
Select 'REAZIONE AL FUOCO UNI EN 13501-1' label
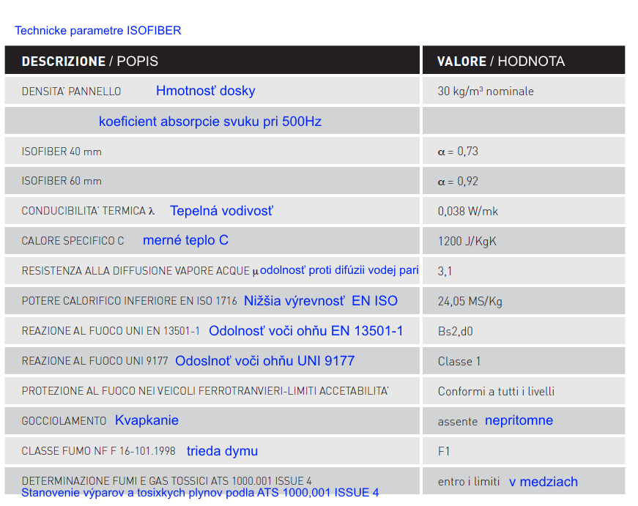pyautogui.click(x=111, y=331)
